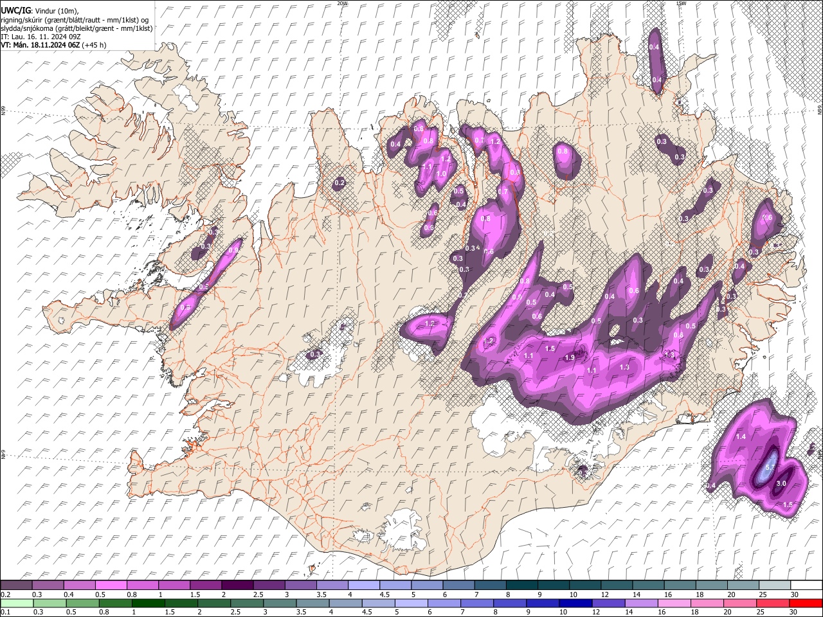Viewport: 823px width, 617px height.
Task: Pick the light pink swatch between 16 and 18 on the rain scale
Action: (674, 603)
